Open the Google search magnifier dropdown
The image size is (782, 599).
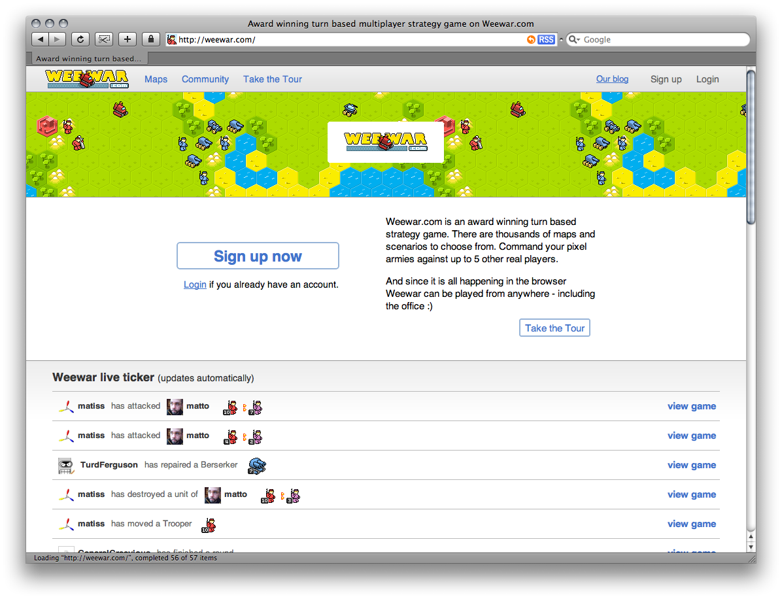coord(574,40)
